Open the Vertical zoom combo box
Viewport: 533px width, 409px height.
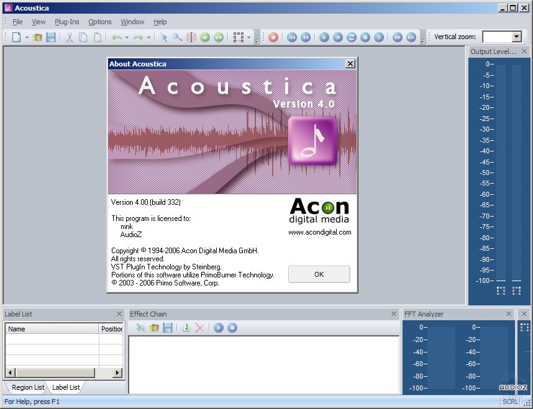coord(502,37)
